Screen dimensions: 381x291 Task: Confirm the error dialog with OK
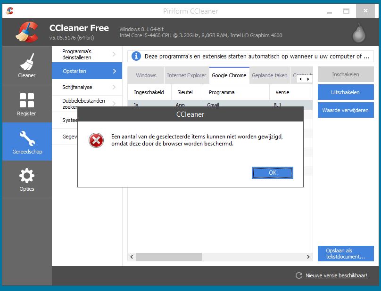click(273, 172)
